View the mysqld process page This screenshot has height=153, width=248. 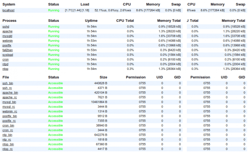click(7, 36)
